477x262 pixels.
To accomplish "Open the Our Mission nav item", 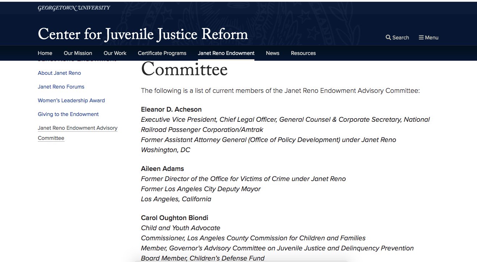I will click(78, 53).
